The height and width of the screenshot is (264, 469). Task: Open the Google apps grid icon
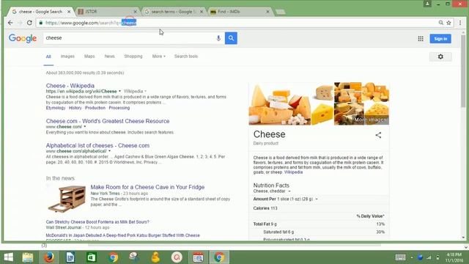point(421,39)
